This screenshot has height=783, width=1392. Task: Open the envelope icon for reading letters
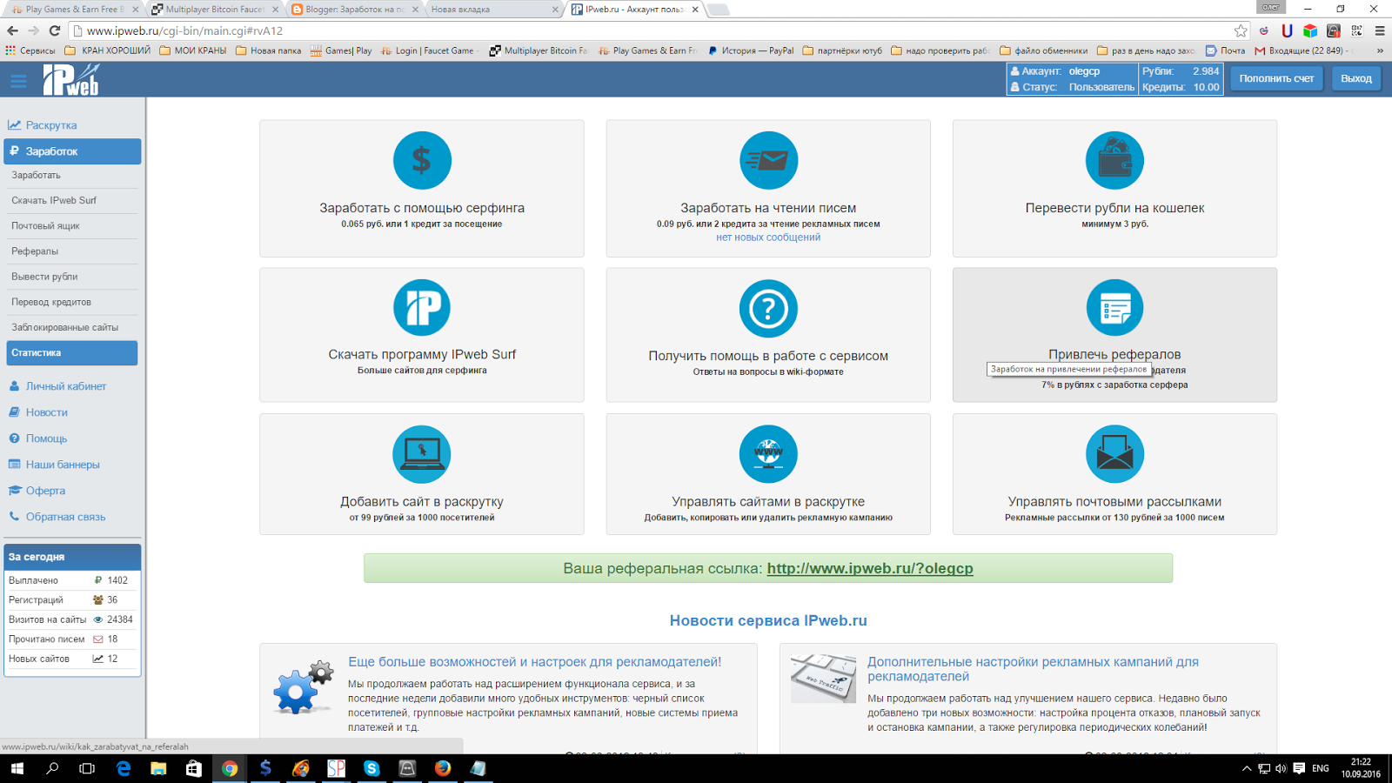768,161
